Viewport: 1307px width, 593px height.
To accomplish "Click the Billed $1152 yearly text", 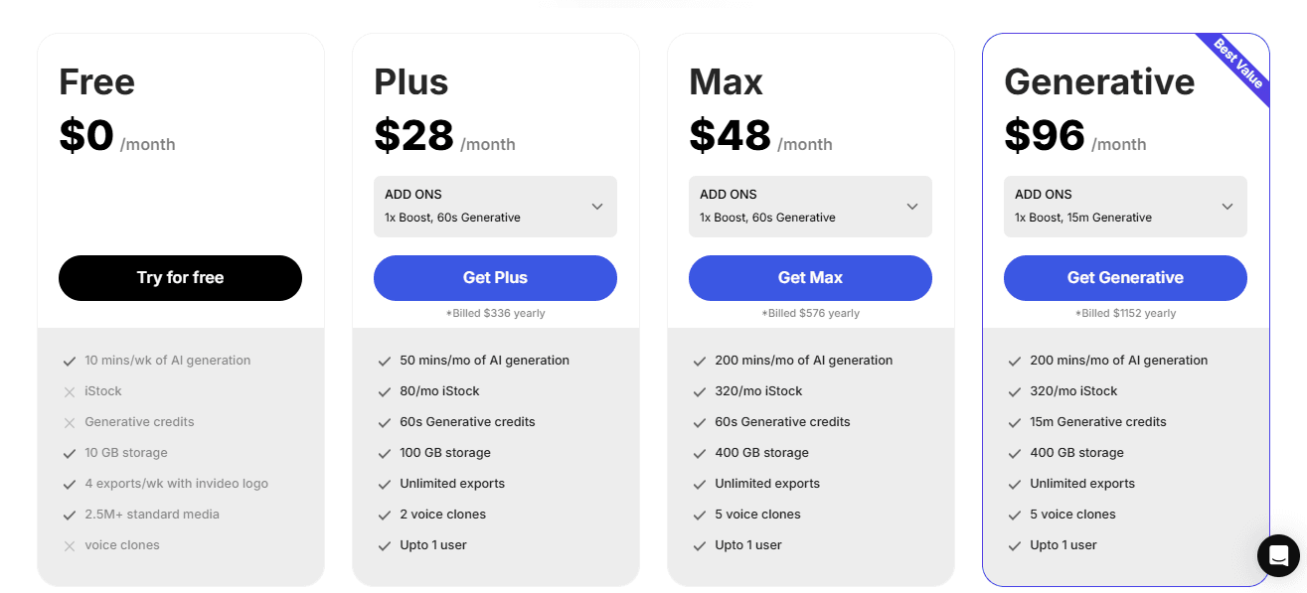I will [x=1125, y=312].
